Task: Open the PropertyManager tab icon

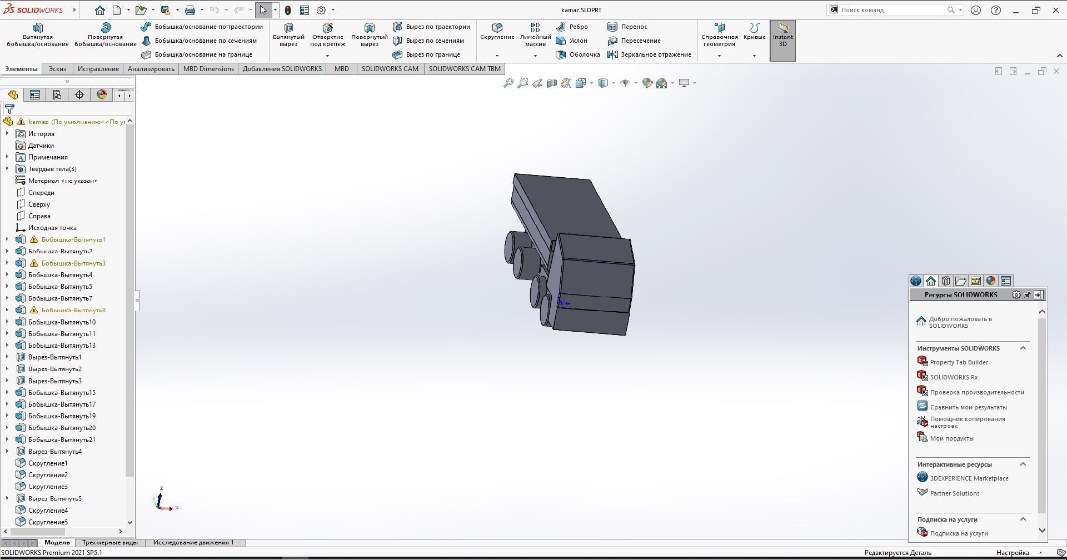Action: (x=35, y=95)
